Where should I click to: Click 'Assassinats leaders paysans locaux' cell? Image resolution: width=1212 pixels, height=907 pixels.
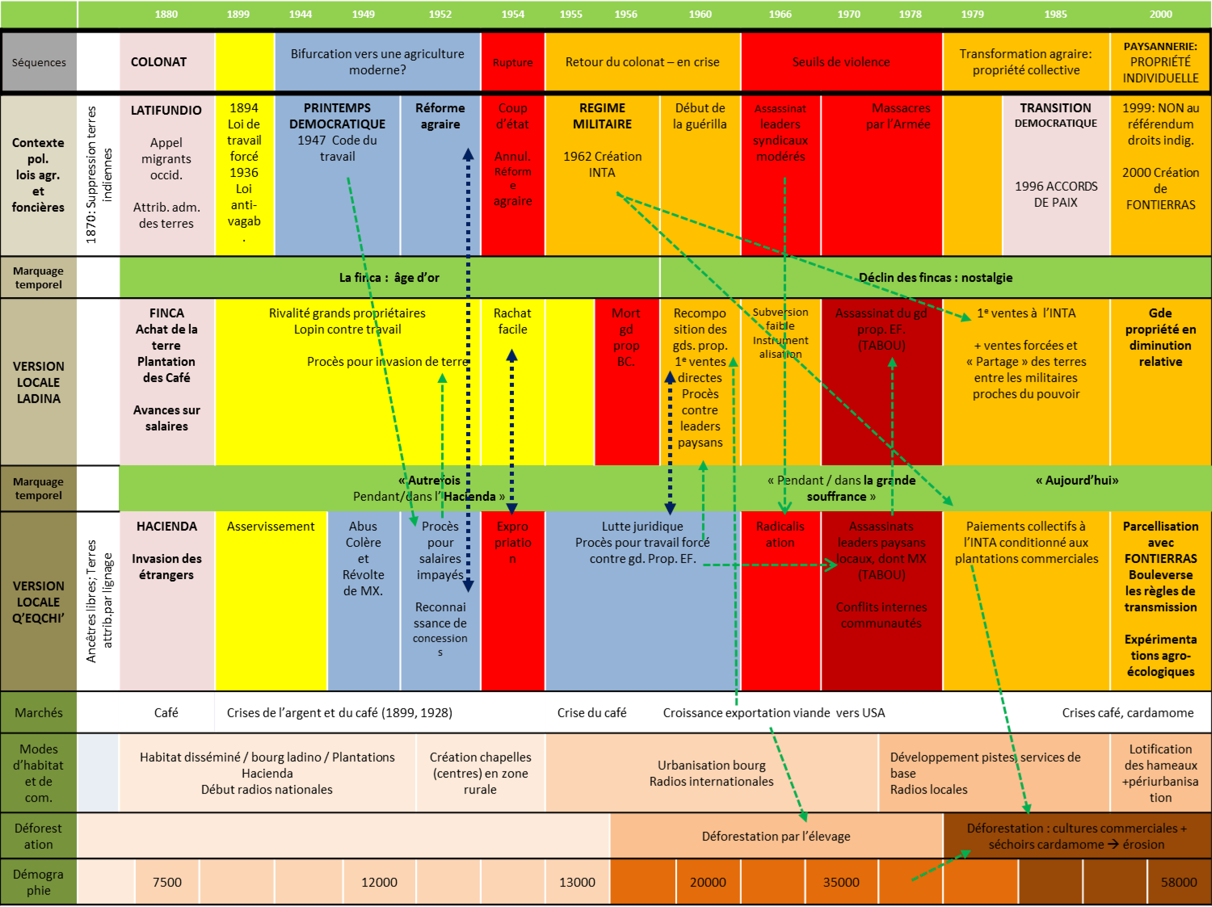tap(882, 601)
